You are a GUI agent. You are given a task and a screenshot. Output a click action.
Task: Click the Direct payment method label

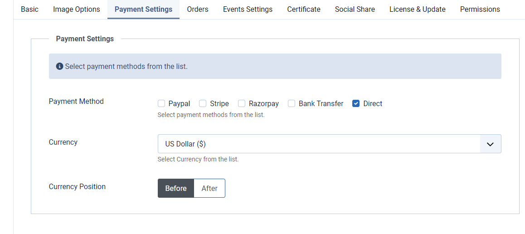pos(373,103)
